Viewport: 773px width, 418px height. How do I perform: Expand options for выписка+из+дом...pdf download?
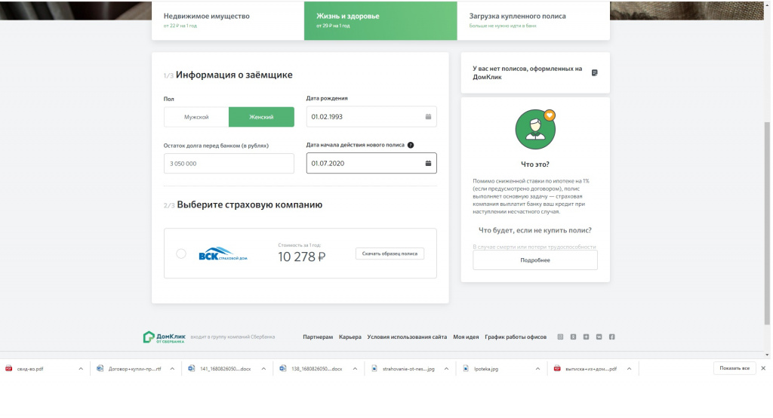pos(629,369)
